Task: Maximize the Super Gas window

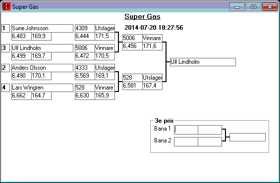Action: (x=253, y=7)
